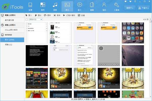Screen dimensions: 152x101
Task: Open the Device (設備) tab
Action: click(x=30, y=7)
